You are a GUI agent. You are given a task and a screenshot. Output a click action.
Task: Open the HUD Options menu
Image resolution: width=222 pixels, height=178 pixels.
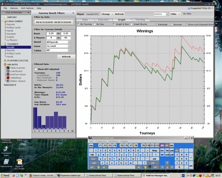[x=27, y=8]
